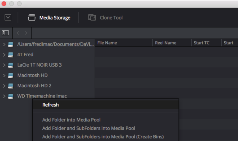The image size is (238, 141).
Task: Expand the LaCie 1T NOIR USB 3 drive
Action: pos(4,65)
